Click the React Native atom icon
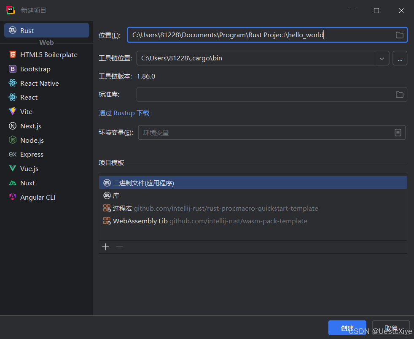Image resolution: width=414 pixels, height=339 pixels. tap(13, 83)
